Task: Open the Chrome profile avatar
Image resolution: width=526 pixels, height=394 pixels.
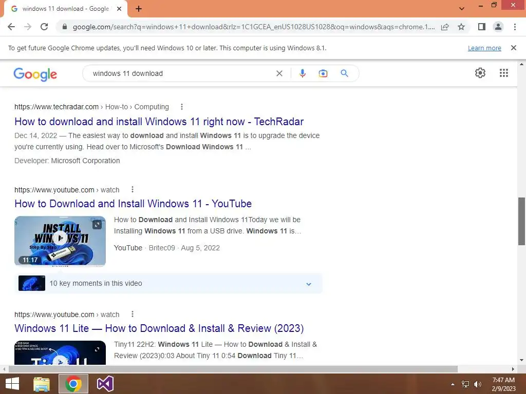Action: (x=498, y=27)
